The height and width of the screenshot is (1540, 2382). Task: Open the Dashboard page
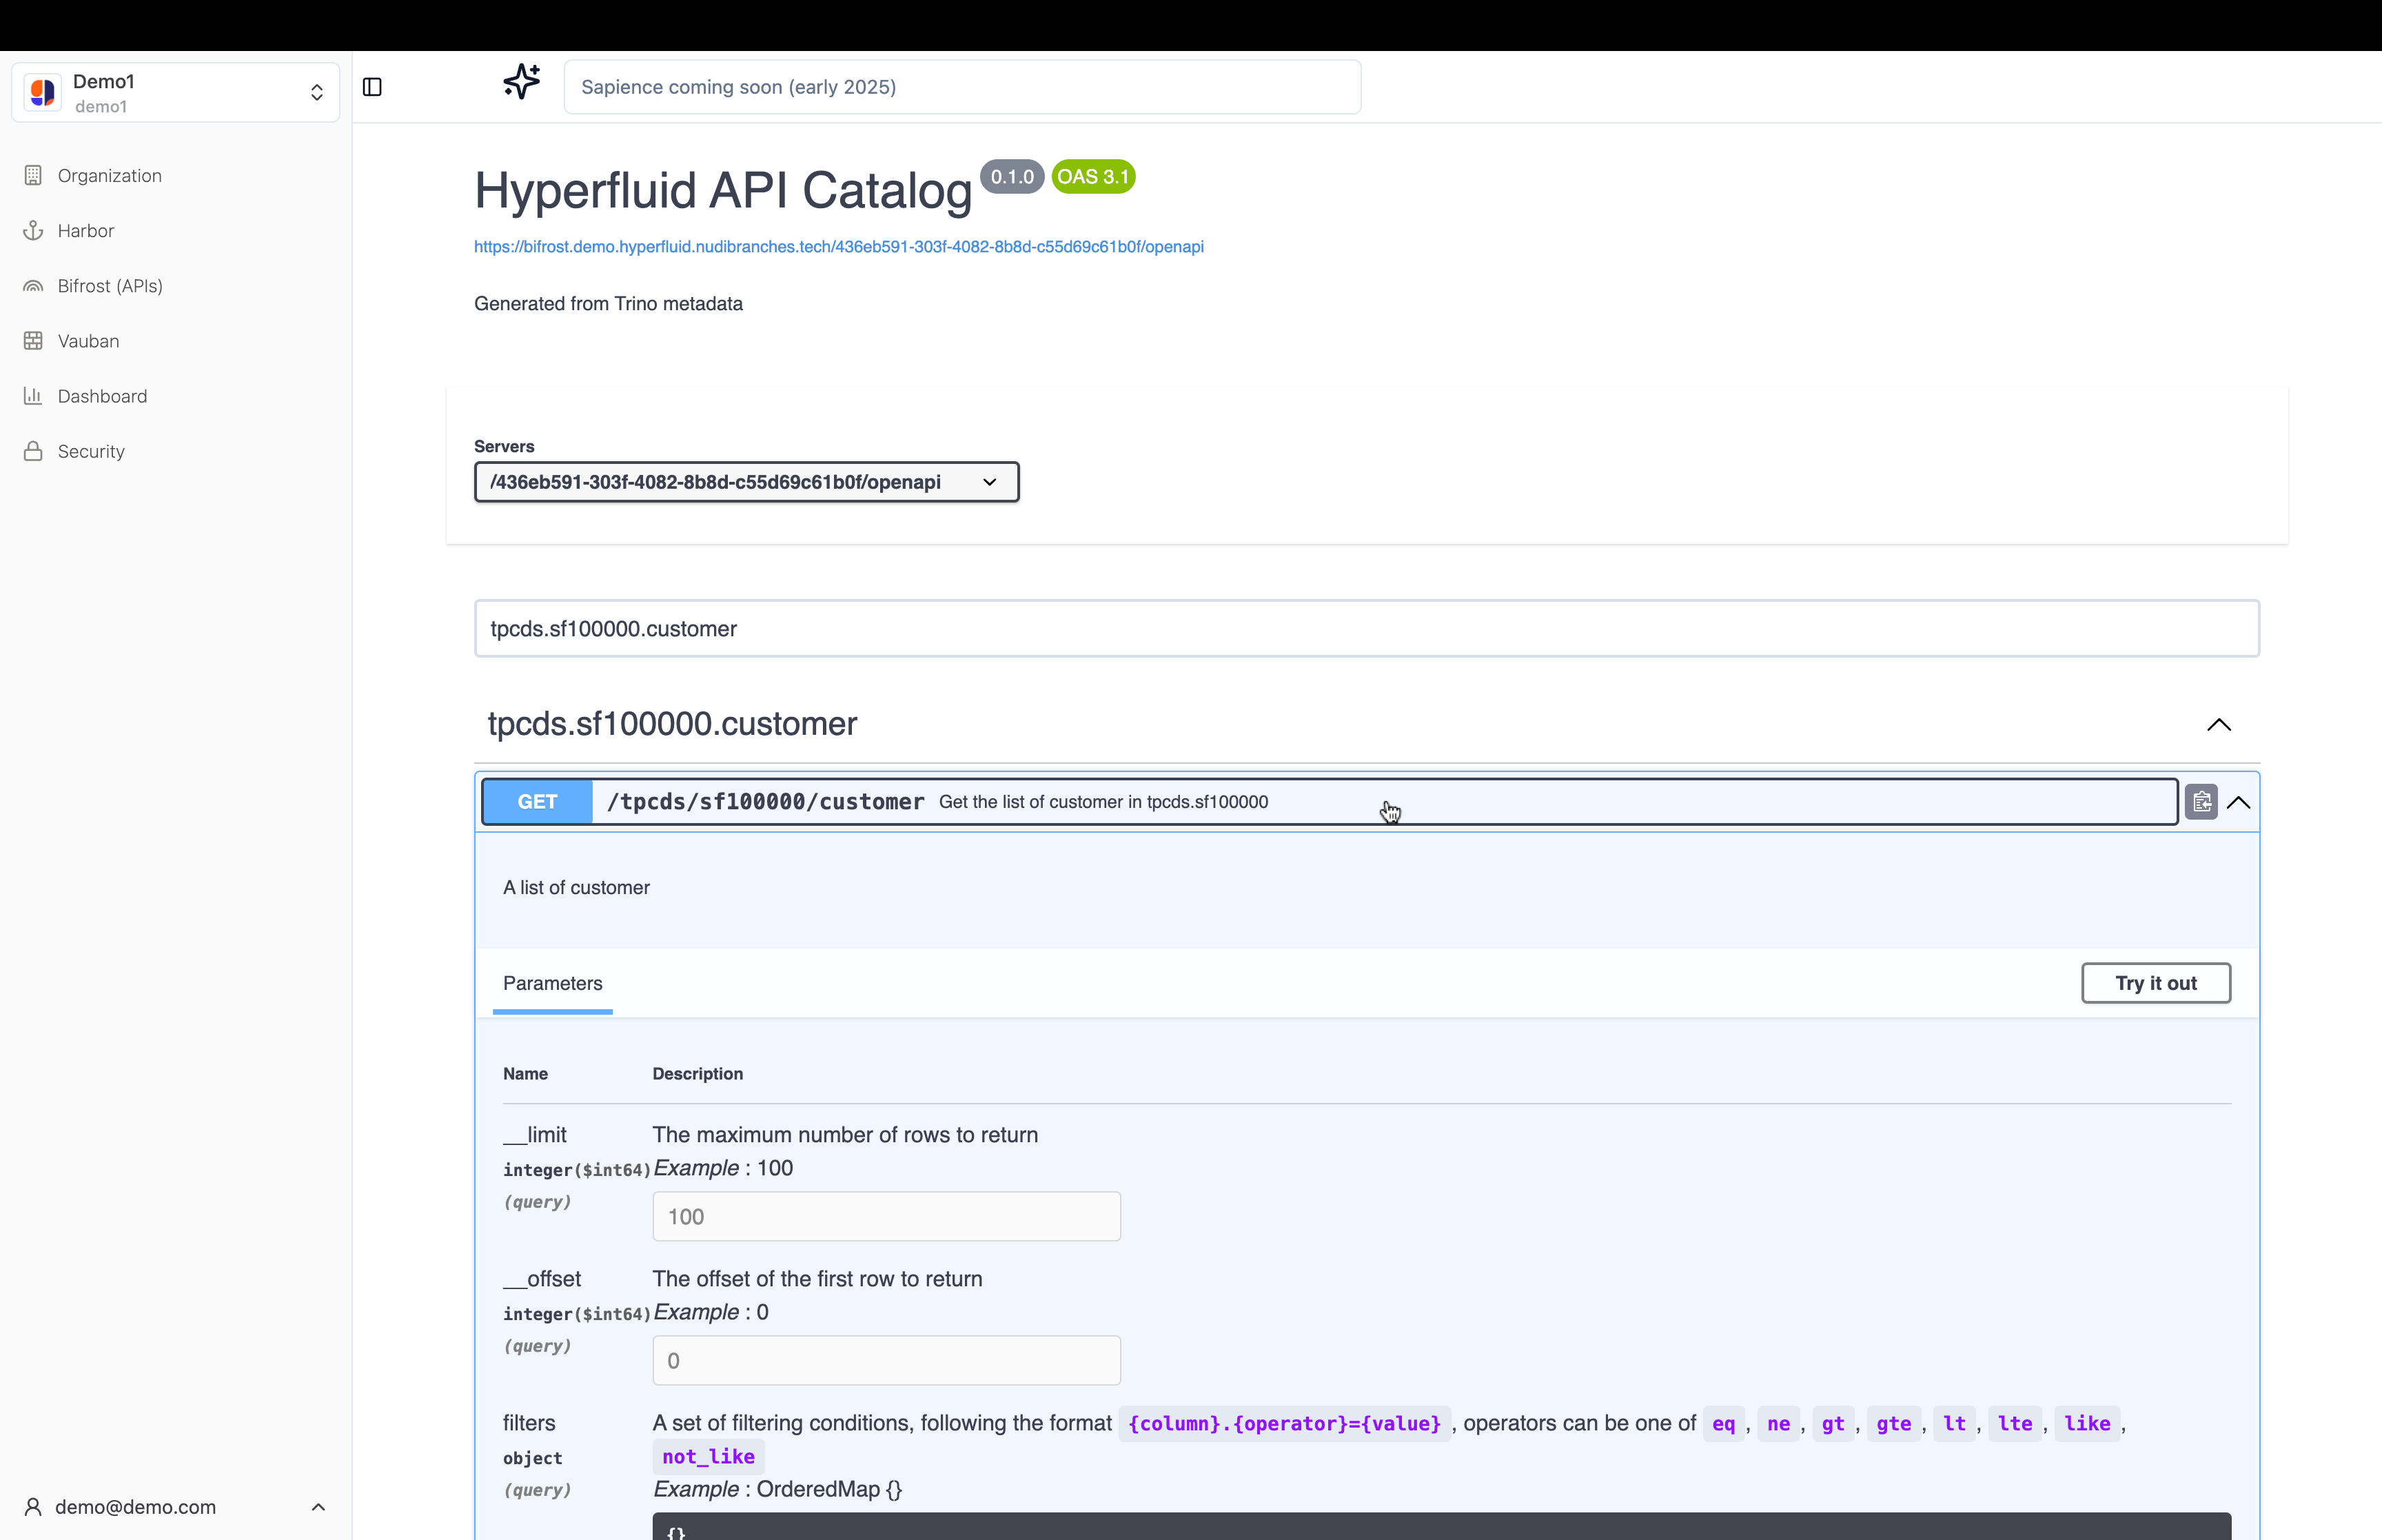[102, 396]
